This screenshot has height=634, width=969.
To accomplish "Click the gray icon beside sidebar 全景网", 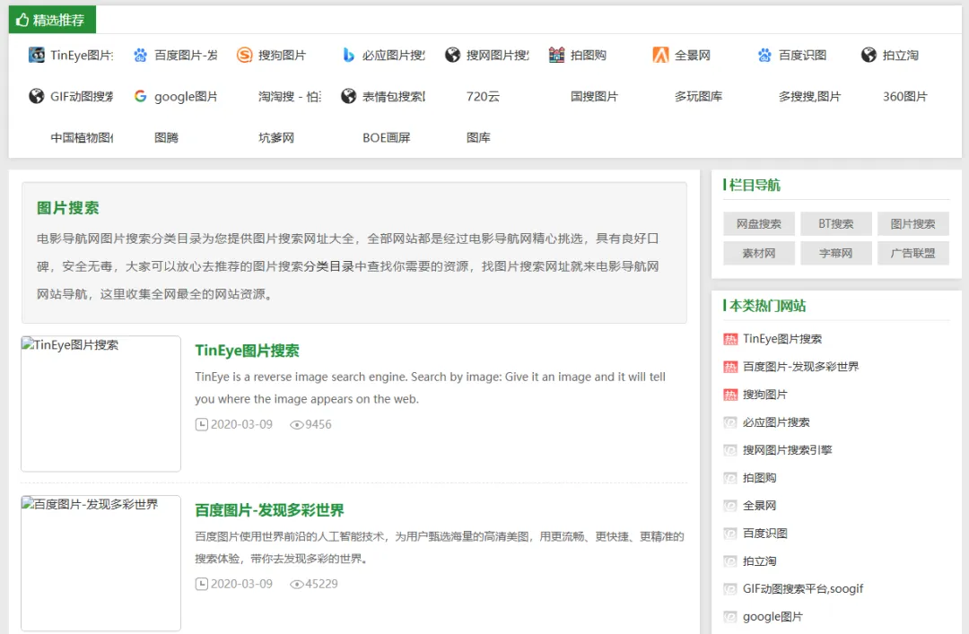I will pyautogui.click(x=730, y=506).
